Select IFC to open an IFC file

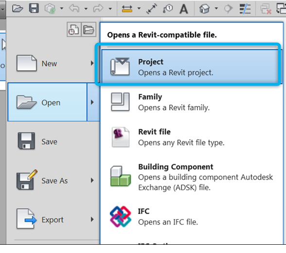click(190, 217)
